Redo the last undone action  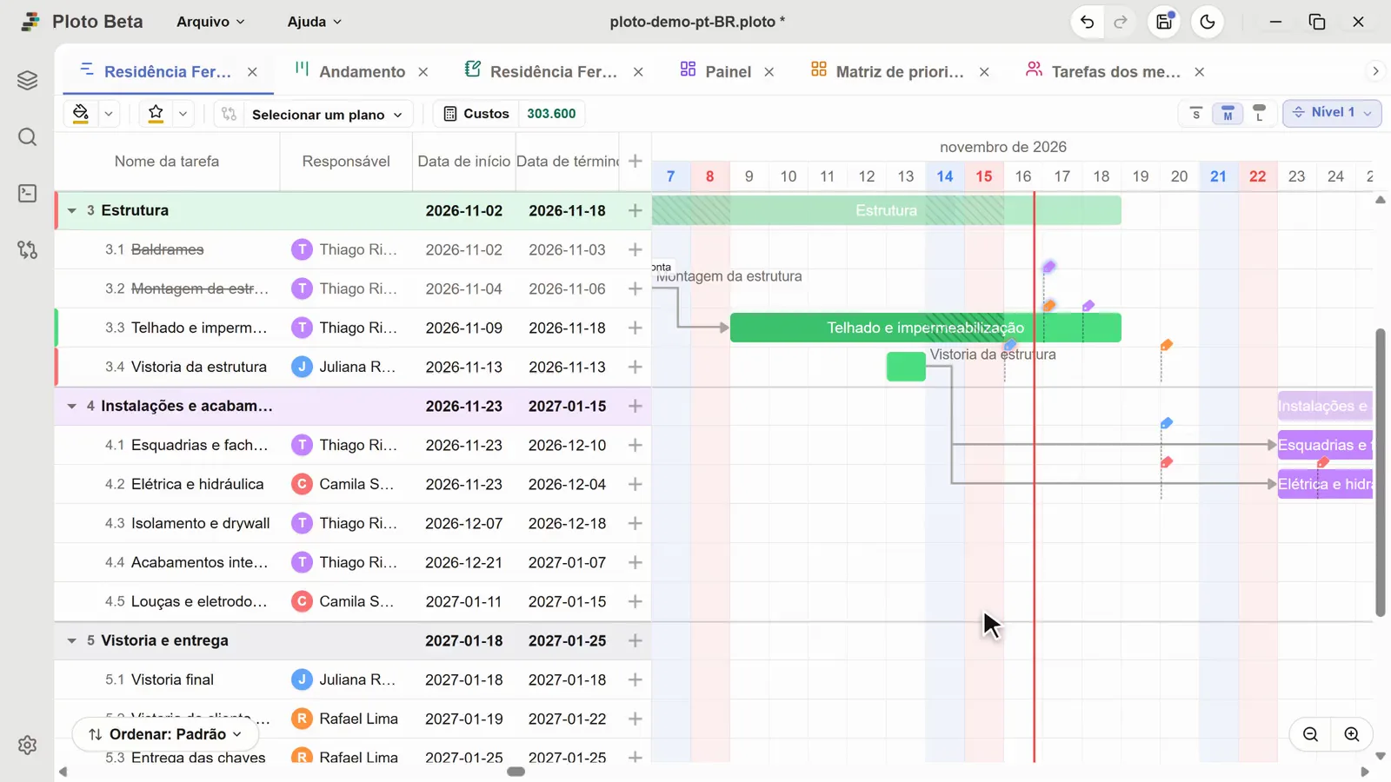(x=1121, y=22)
